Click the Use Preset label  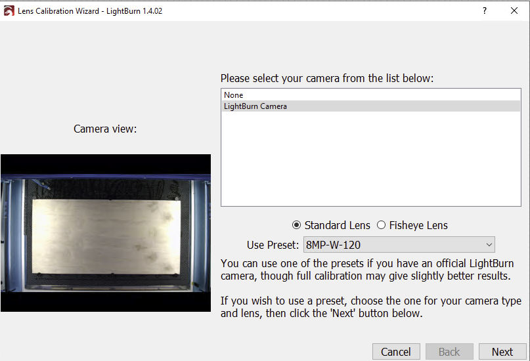pos(273,245)
